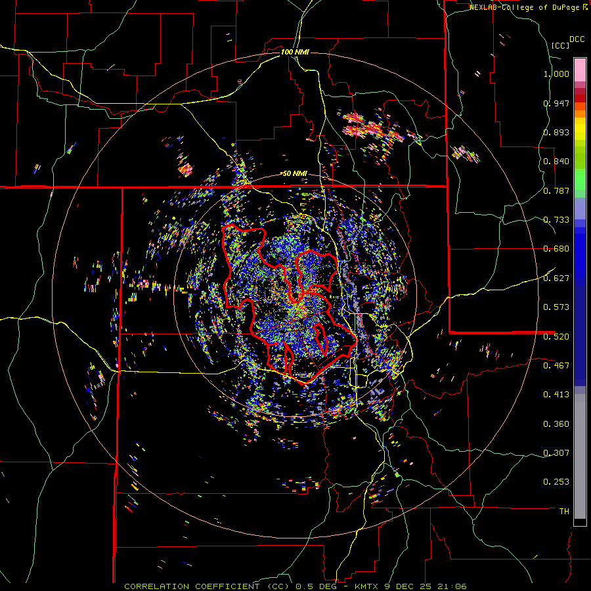Click the 1.000 color scale value
This screenshot has width=591, height=591.
[x=556, y=74]
